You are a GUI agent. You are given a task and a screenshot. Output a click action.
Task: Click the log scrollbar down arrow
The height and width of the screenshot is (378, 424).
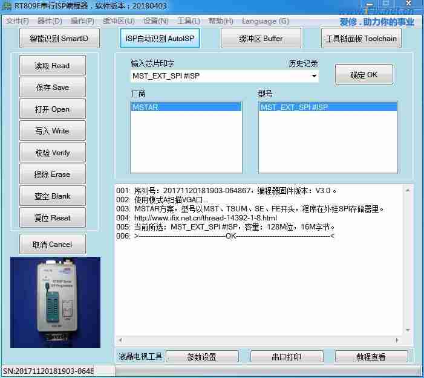(x=408, y=330)
